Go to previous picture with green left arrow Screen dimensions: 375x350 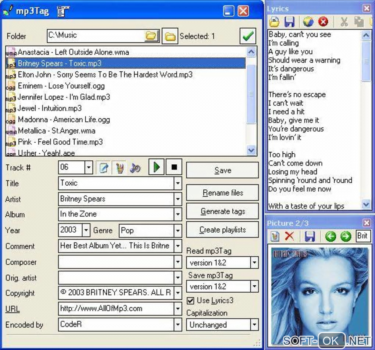pyautogui.click(x=331, y=236)
